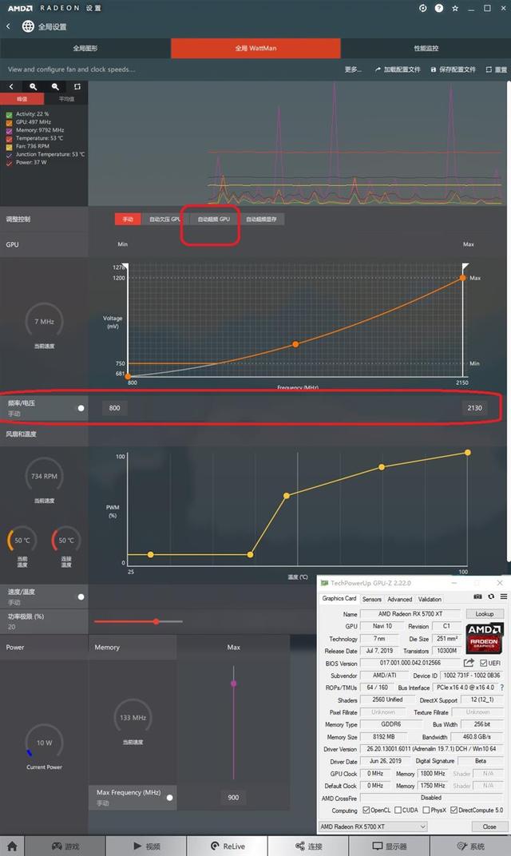
Task: Open the 更多... menu
Action: 353,69
